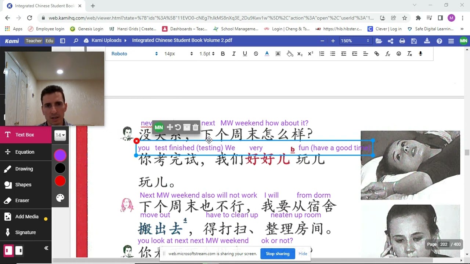The width and height of the screenshot is (470, 264).
Task: Toggle underline formatting
Action: point(245,54)
